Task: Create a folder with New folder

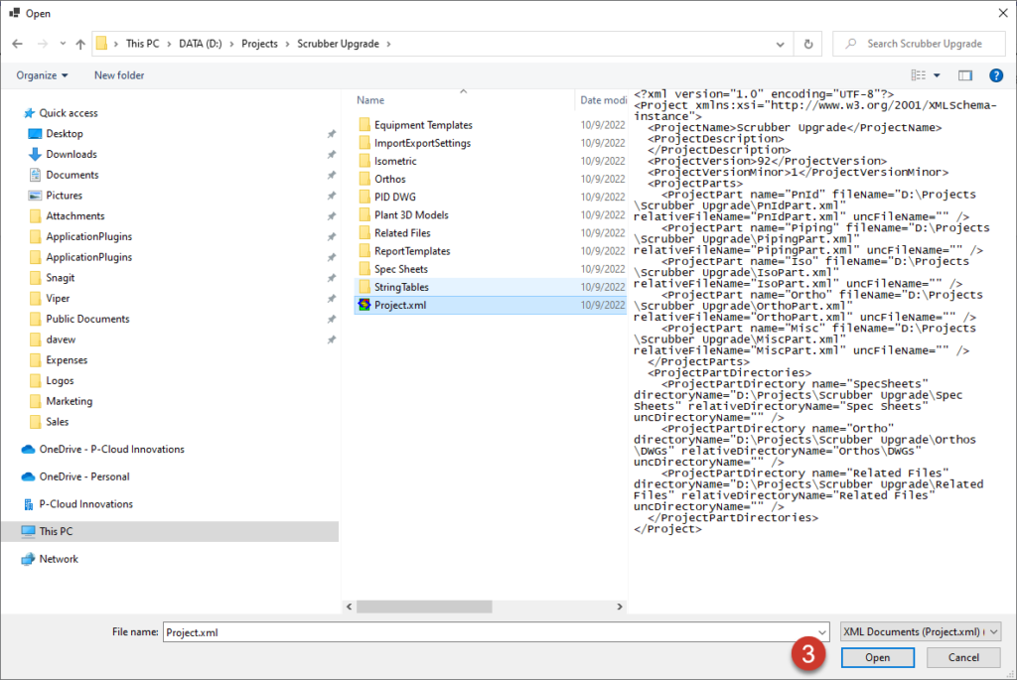Action: click(x=118, y=74)
